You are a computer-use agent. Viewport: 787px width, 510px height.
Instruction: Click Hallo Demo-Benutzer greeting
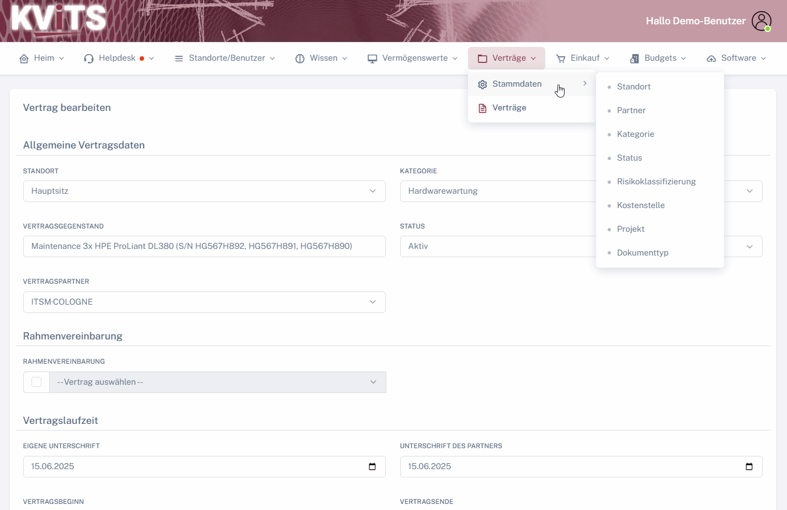[695, 21]
